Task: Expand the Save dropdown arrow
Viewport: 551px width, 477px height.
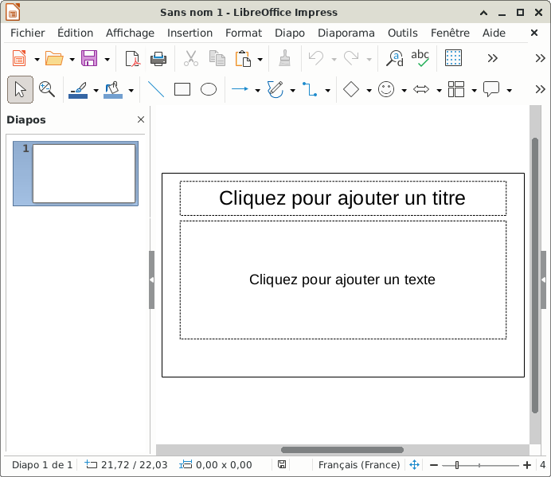Action: [x=107, y=60]
